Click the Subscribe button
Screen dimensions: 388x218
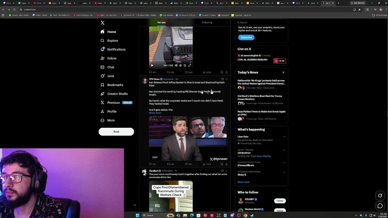tap(246, 37)
